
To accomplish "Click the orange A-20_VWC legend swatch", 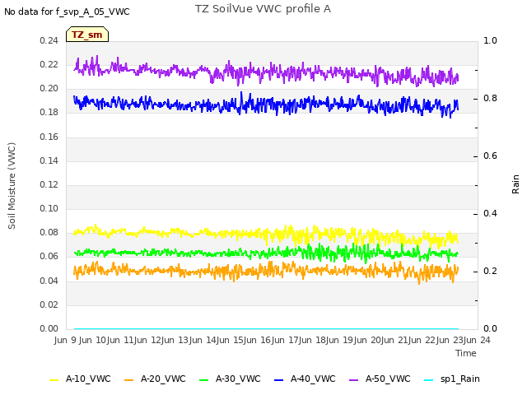I will (x=128, y=380).
